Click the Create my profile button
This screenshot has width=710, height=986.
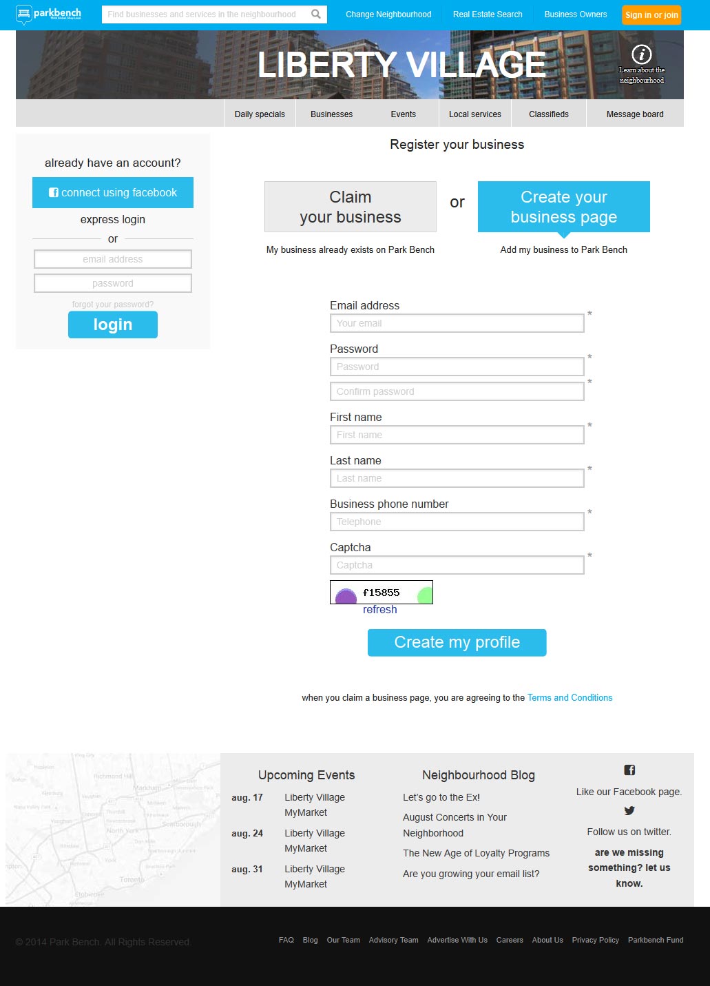(x=457, y=642)
